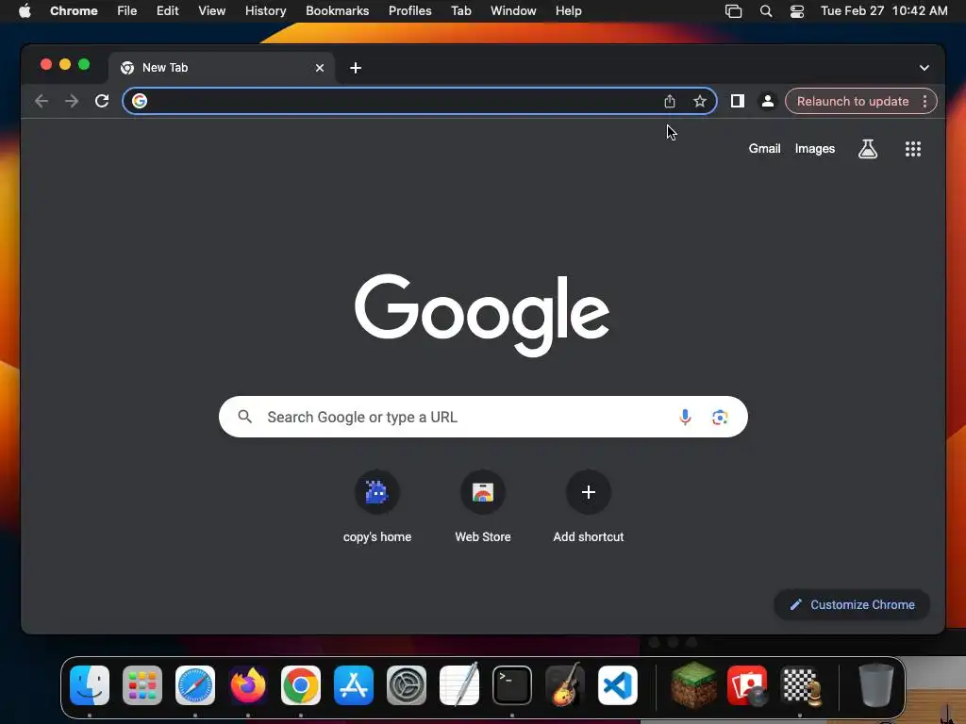Viewport: 966px width, 724px height.
Task: Open the View menu
Action: pyautogui.click(x=211, y=11)
